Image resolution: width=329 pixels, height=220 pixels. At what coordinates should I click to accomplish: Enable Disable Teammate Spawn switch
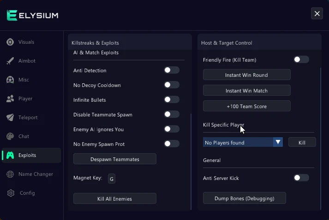[x=172, y=114]
